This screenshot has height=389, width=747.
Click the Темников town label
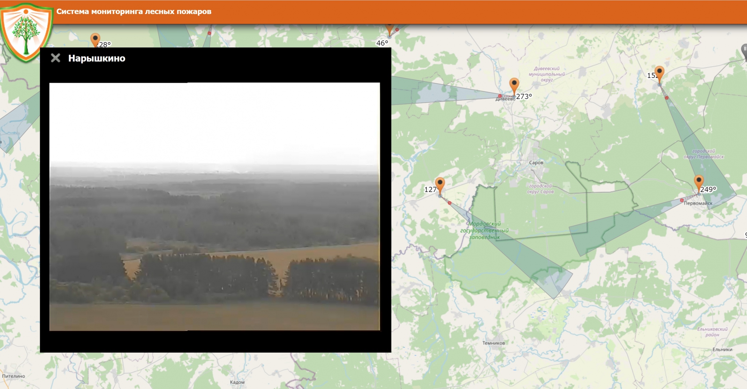coord(493,343)
